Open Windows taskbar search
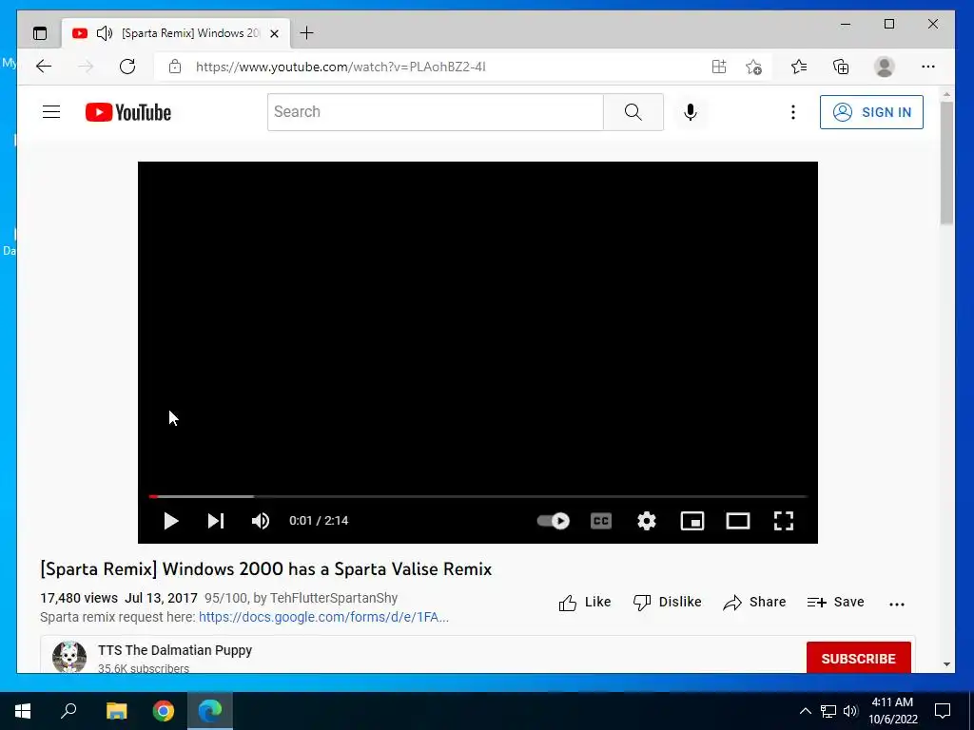The image size is (974, 730). click(x=68, y=711)
